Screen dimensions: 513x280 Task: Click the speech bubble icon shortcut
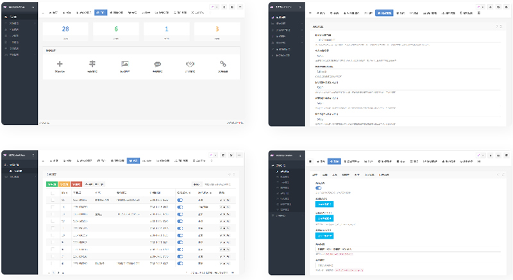pyautogui.click(x=157, y=64)
